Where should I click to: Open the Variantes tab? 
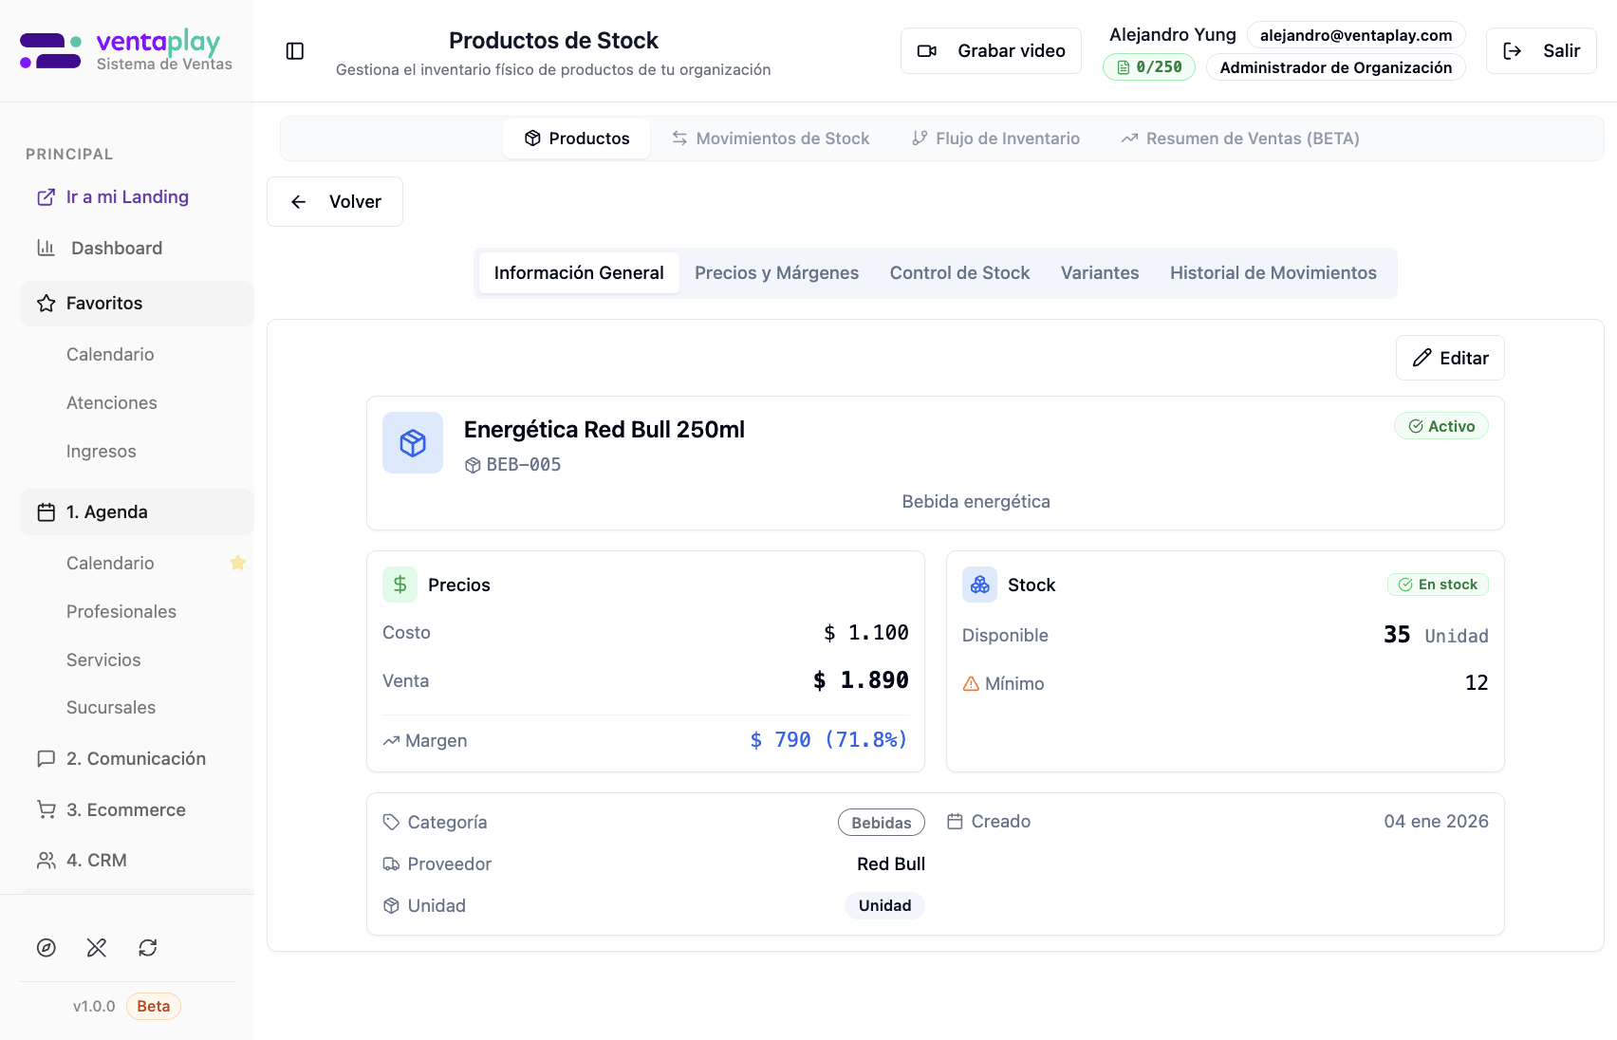(1100, 273)
